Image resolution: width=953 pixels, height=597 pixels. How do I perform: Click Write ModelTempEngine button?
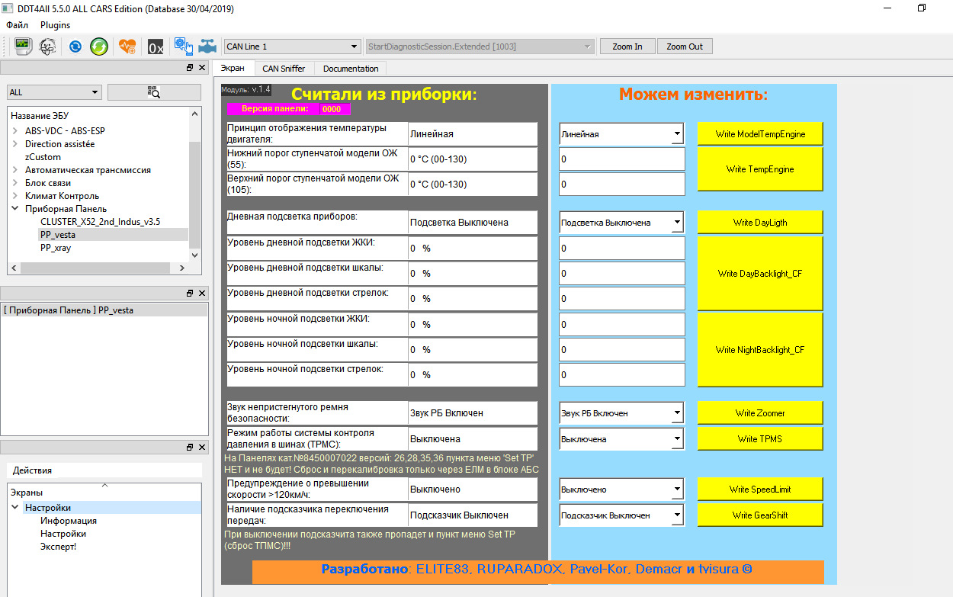point(760,134)
